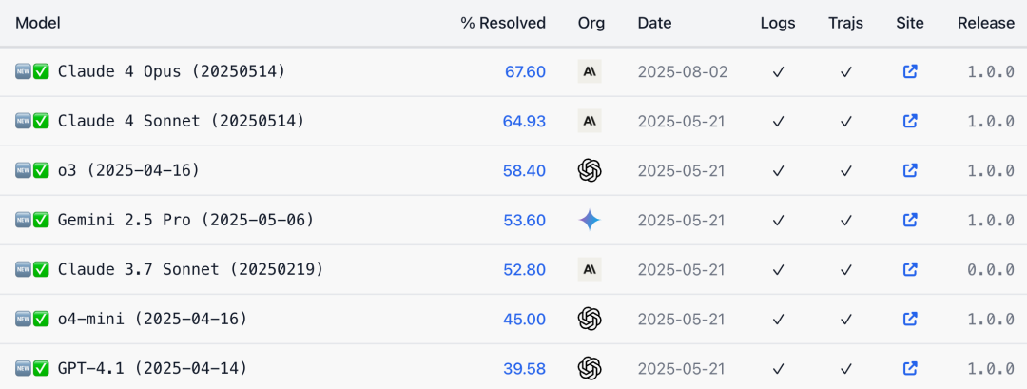Sort by the % Resolved column header
This screenshot has height=389, width=1027.
[503, 23]
